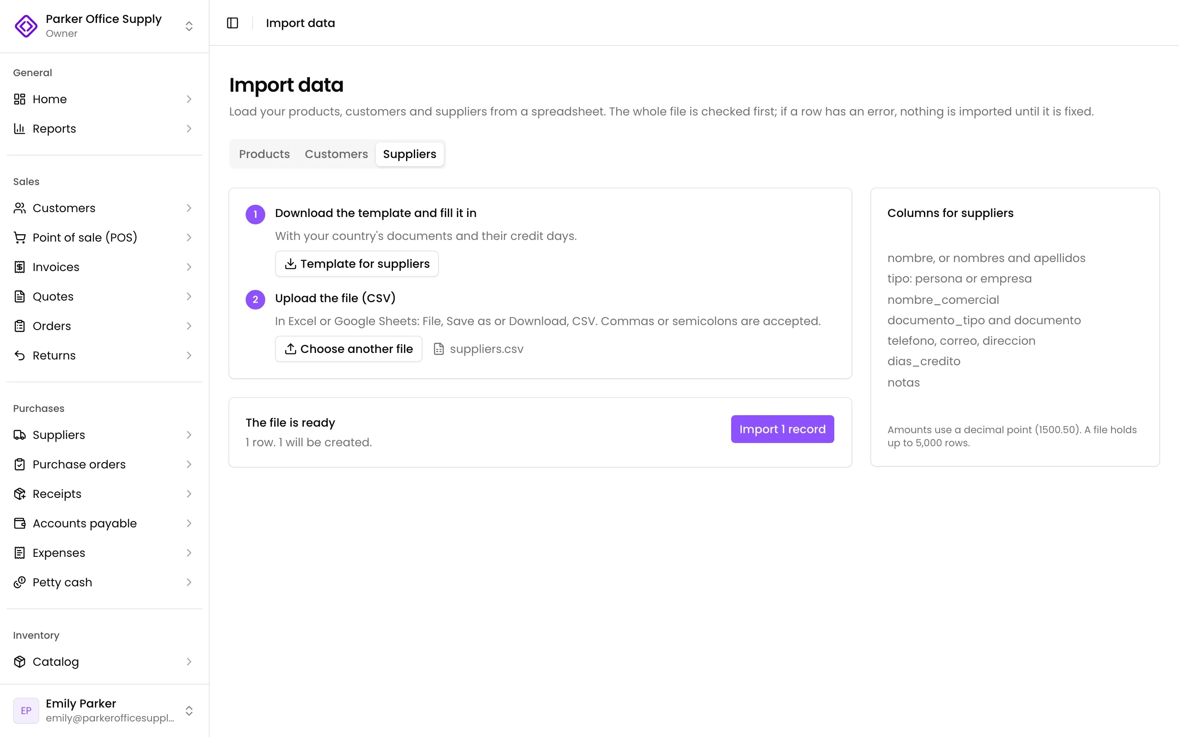The width and height of the screenshot is (1179, 737).
Task: Click the Orders clipboard icon
Action: point(20,326)
